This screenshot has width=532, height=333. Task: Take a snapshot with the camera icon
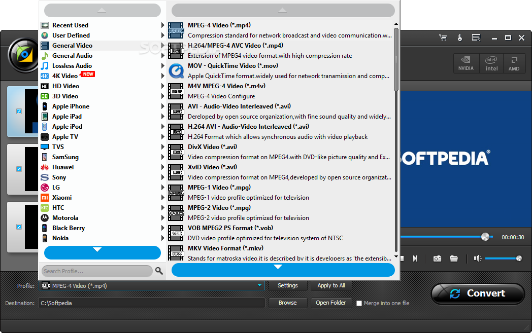pyautogui.click(x=438, y=259)
